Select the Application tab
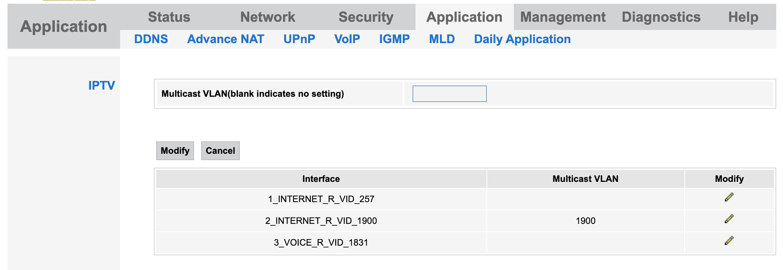The width and height of the screenshot is (783, 270). pos(464,17)
